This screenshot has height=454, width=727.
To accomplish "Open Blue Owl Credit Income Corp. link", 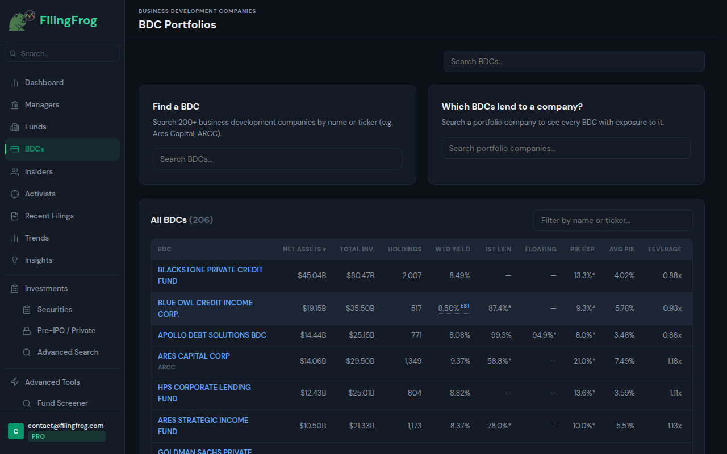I will pyautogui.click(x=205, y=308).
